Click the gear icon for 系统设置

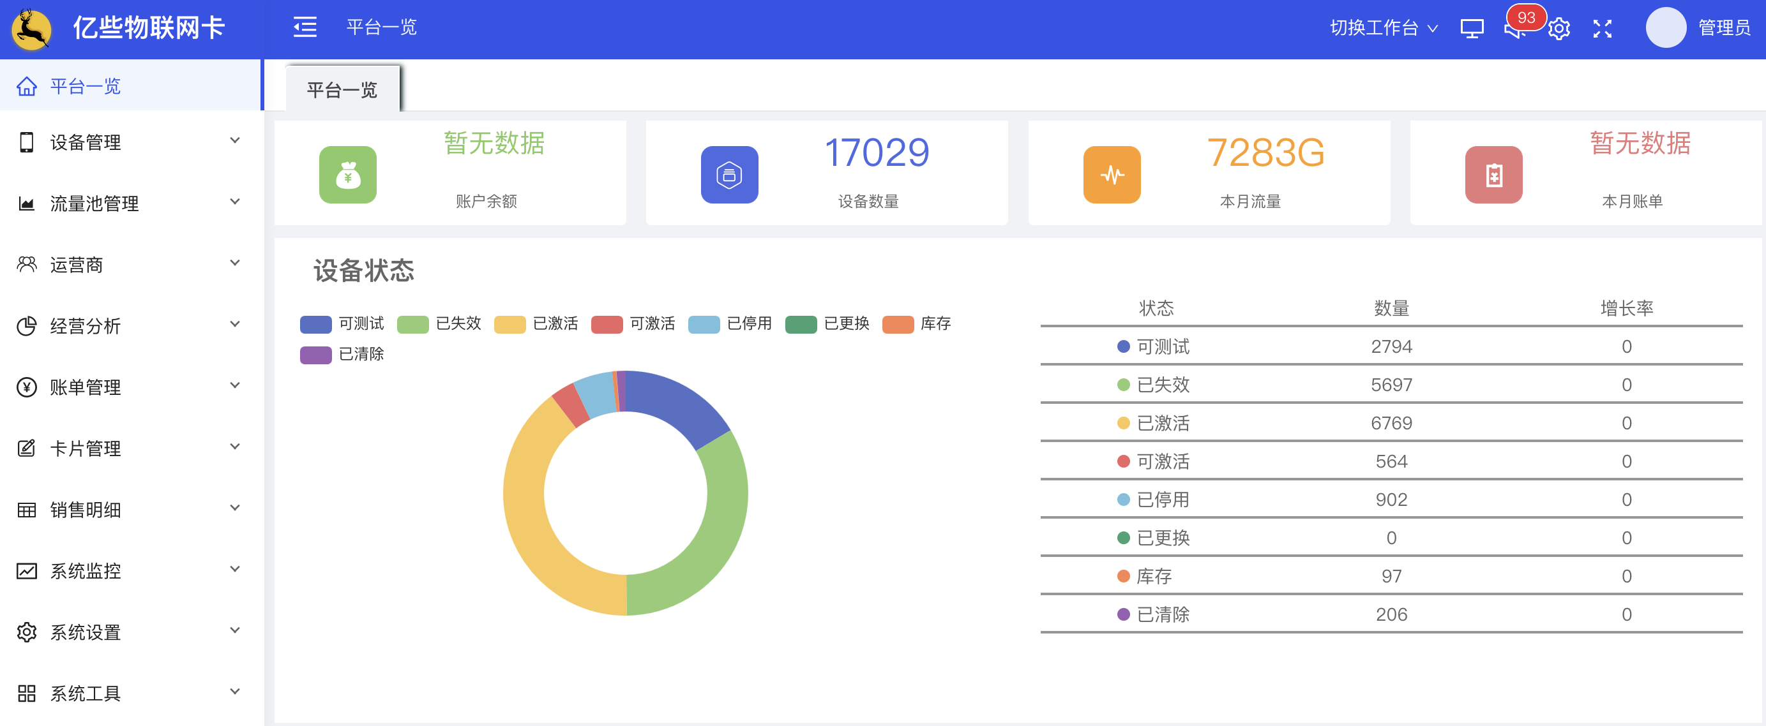pos(27,632)
